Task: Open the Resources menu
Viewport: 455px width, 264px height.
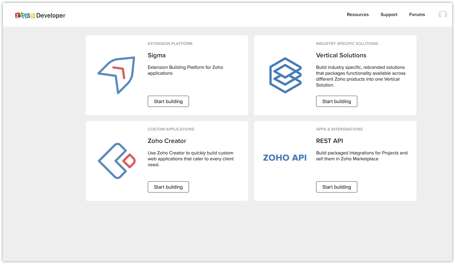Action: (357, 14)
